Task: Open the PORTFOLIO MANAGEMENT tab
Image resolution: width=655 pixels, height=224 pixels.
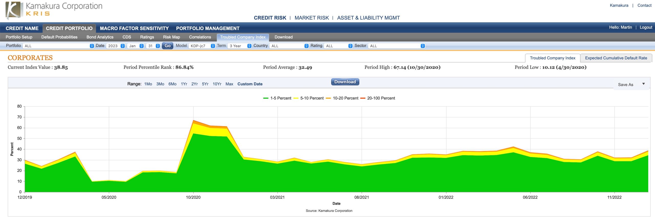Action: tap(208, 28)
